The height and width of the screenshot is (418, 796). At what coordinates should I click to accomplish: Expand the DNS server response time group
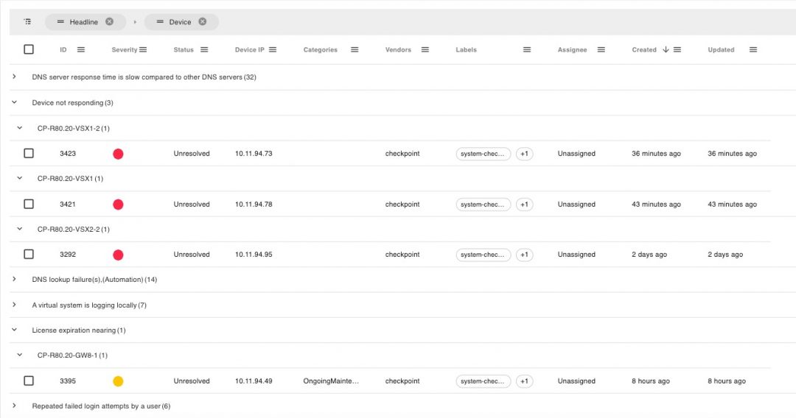pos(14,77)
